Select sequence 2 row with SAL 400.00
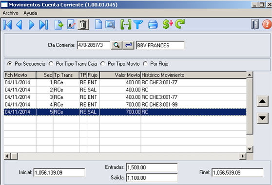Viewport: 272px width, 185px height. click(x=125, y=90)
